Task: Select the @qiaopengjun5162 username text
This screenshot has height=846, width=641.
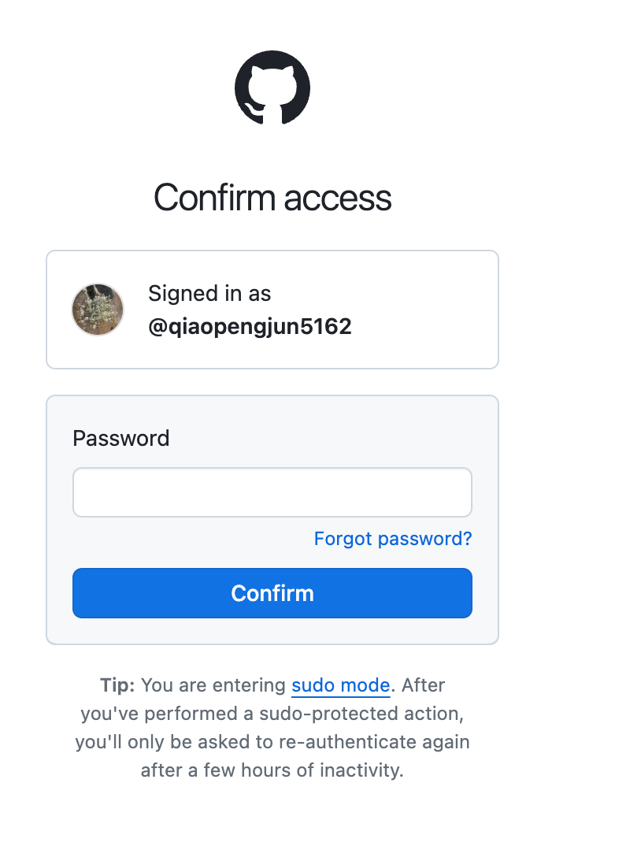Action: (250, 326)
